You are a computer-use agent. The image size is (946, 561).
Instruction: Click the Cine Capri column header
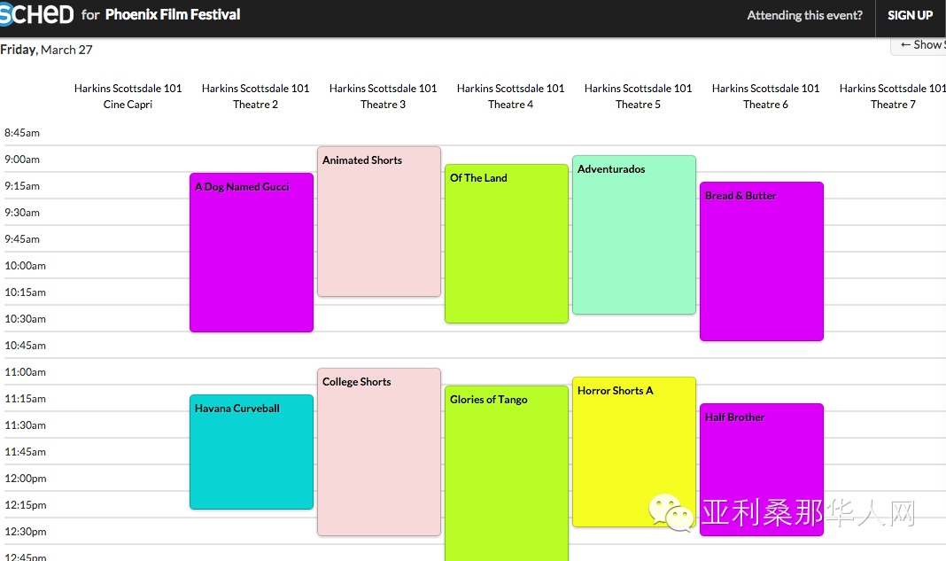(x=128, y=96)
